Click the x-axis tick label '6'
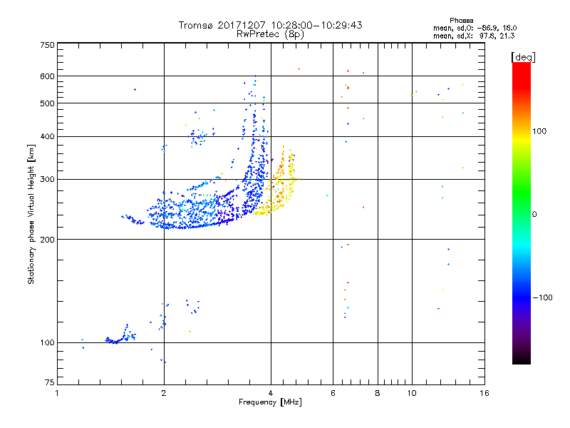 point(333,393)
